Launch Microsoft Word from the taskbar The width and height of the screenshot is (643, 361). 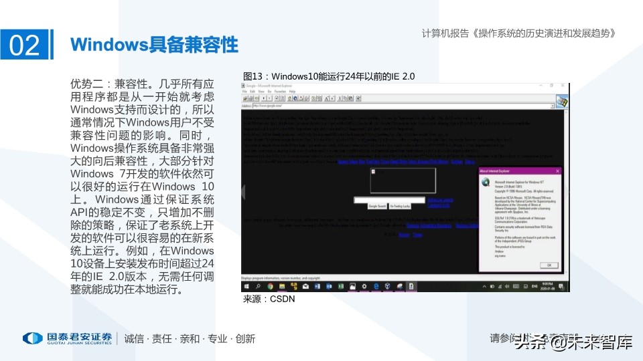[x=317, y=287]
